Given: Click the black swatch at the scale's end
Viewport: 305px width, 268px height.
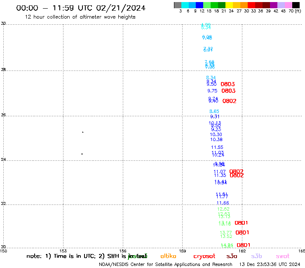Looking at the screenshot, I should pyautogui.click(x=296, y=5).
